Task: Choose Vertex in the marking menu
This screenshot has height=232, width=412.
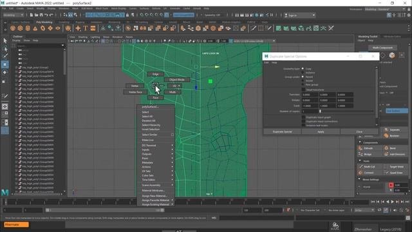Action: 135,86
